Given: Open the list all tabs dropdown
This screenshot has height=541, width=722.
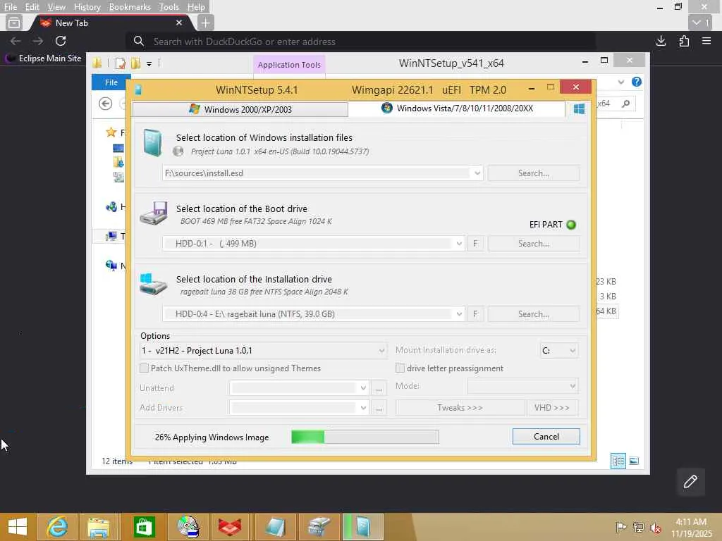Looking at the screenshot, I should coord(700,23).
